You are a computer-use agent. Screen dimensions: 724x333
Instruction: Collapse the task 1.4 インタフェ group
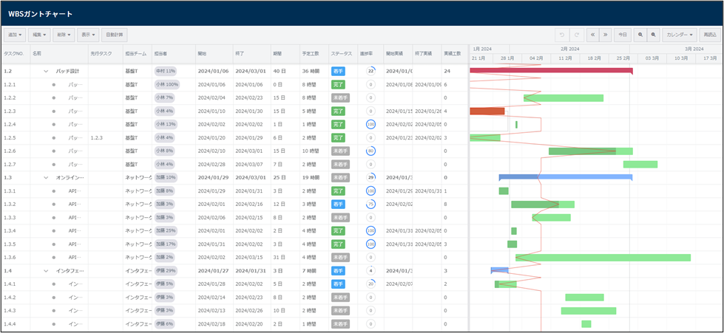click(45, 271)
